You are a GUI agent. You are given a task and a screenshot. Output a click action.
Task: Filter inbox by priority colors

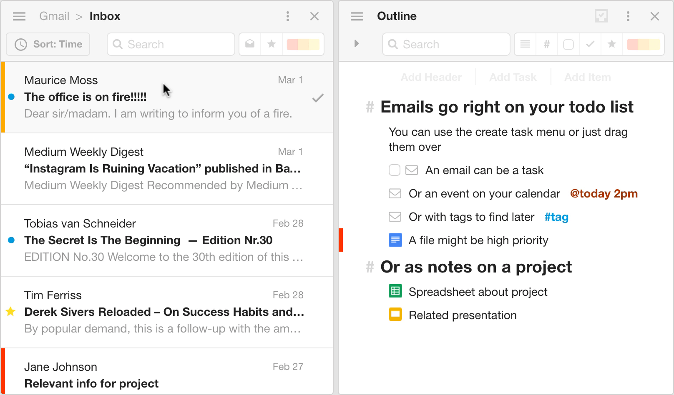[x=303, y=44]
